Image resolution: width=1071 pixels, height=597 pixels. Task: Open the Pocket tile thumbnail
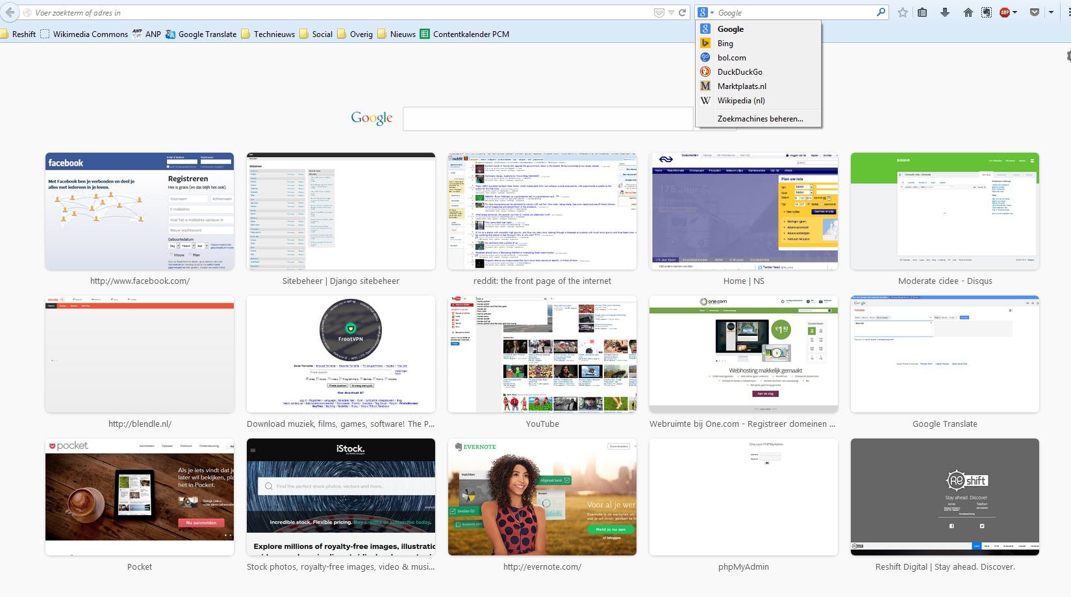pos(140,497)
